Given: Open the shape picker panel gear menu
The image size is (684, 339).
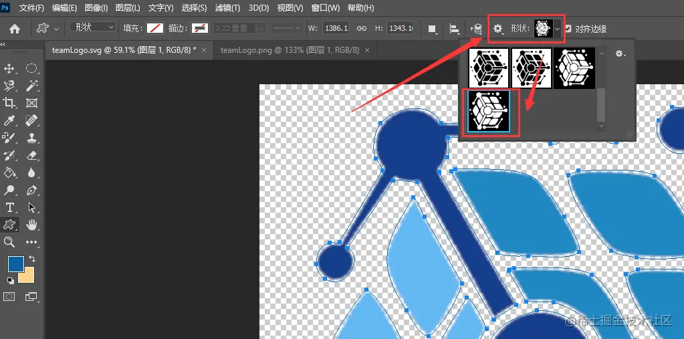Looking at the screenshot, I should [x=620, y=53].
